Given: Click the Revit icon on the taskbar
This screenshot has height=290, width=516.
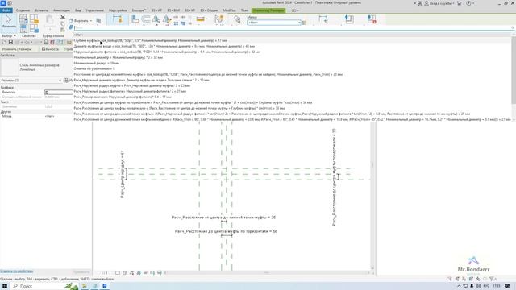Looking at the screenshot, I should coord(105,286).
